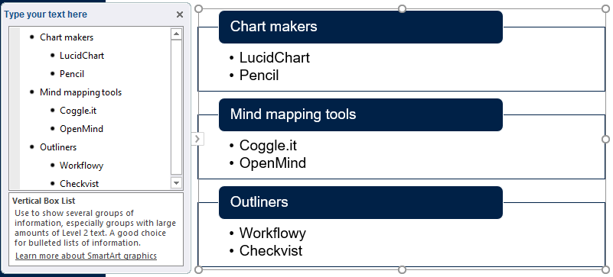Click bottom-middle sizing handle of SmartArt
The width and height of the screenshot is (613, 277).
(x=402, y=269)
